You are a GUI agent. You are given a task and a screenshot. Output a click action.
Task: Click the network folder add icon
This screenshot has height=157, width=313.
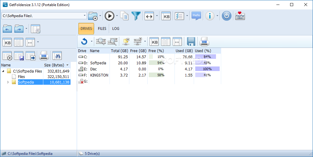coord(126,41)
